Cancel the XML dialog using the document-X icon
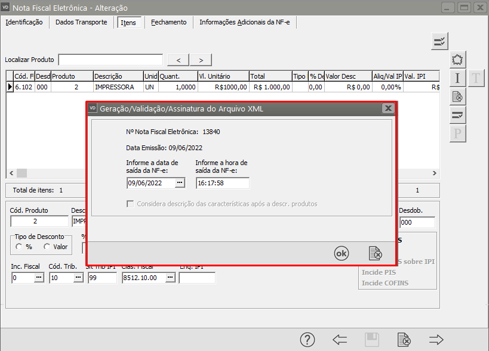The height and width of the screenshot is (351, 489). pos(376,253)
